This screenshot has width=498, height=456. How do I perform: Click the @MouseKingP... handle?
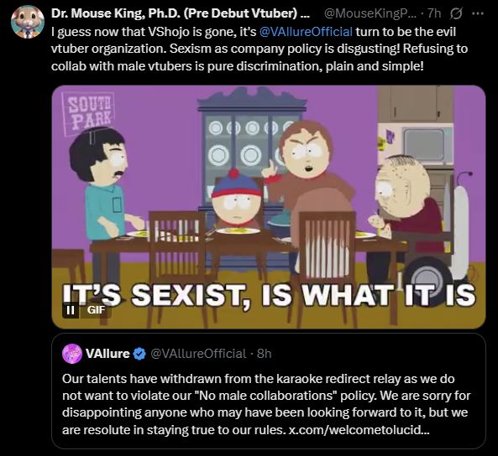point(370,13)
